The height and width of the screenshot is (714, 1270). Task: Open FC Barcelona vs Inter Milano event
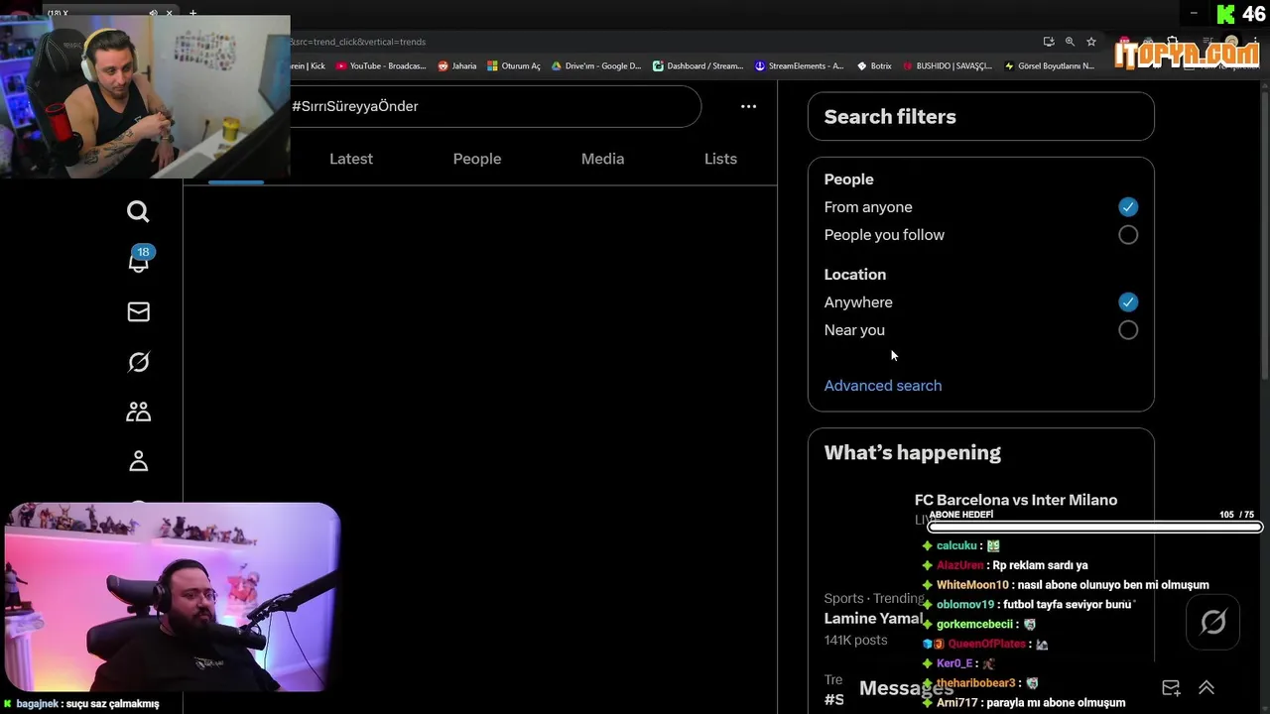(x=1016, y=500)
